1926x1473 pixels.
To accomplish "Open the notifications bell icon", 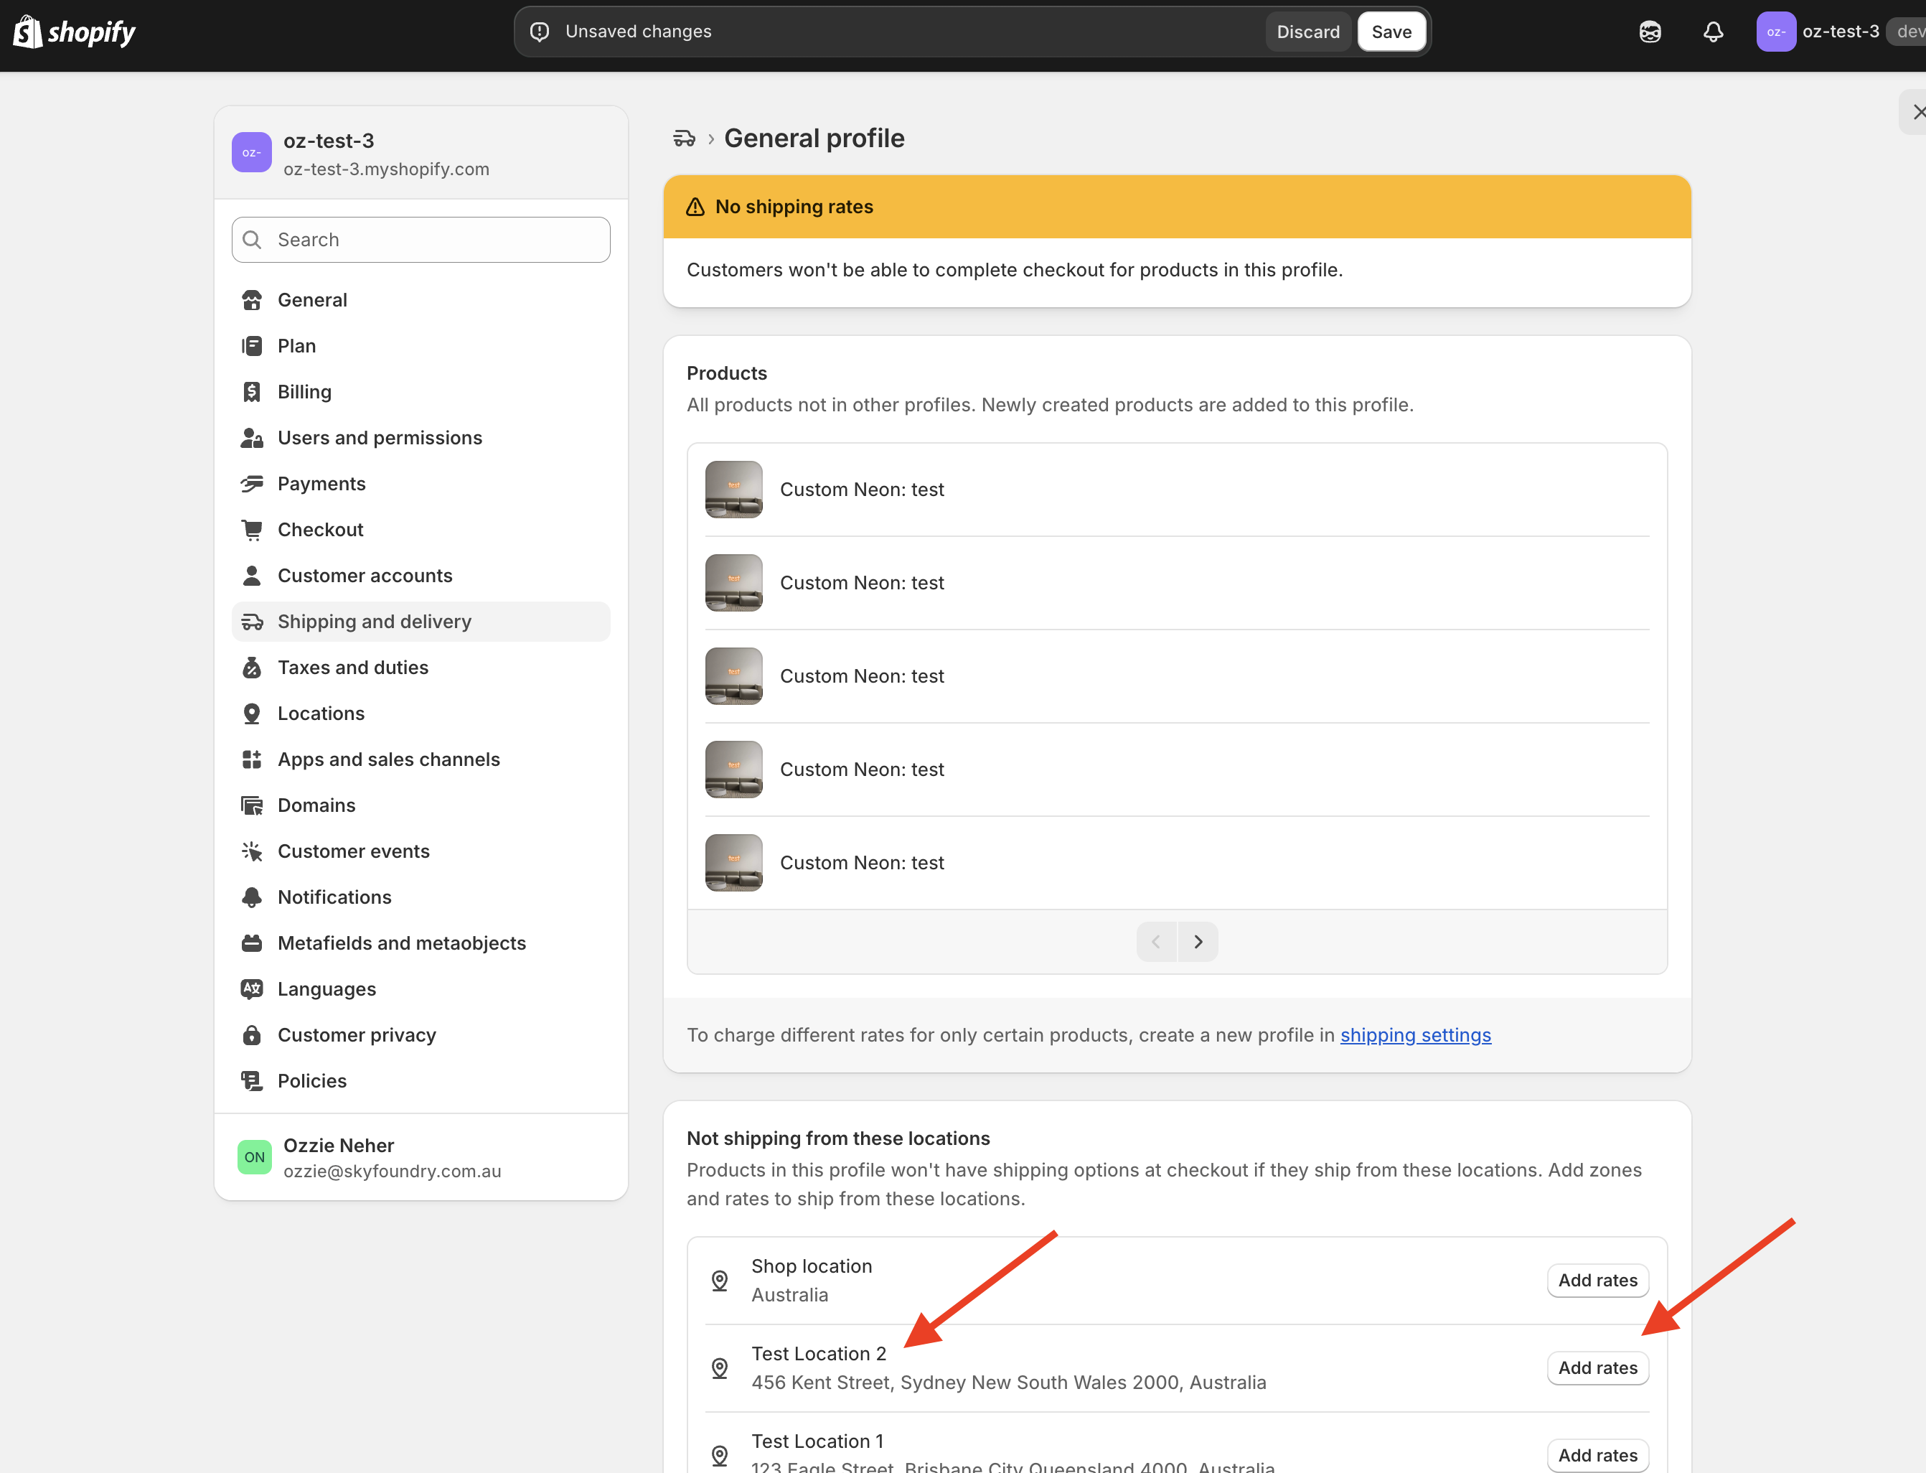I will (x=1712, y=32).
